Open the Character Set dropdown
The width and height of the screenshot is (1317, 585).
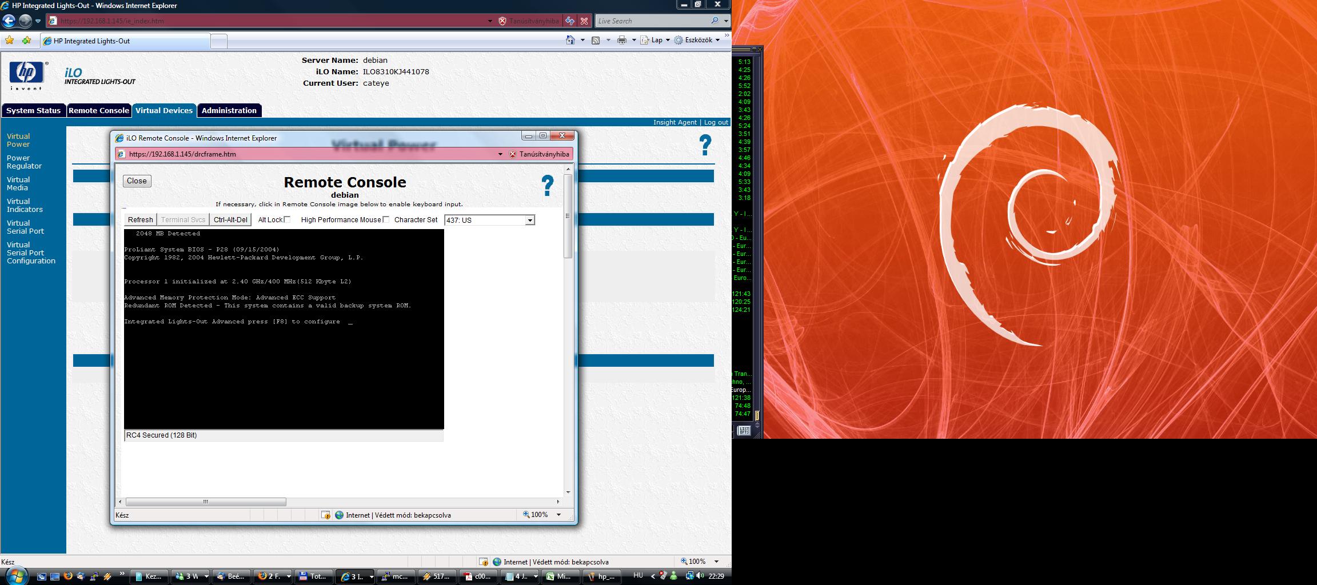(530, 221)
